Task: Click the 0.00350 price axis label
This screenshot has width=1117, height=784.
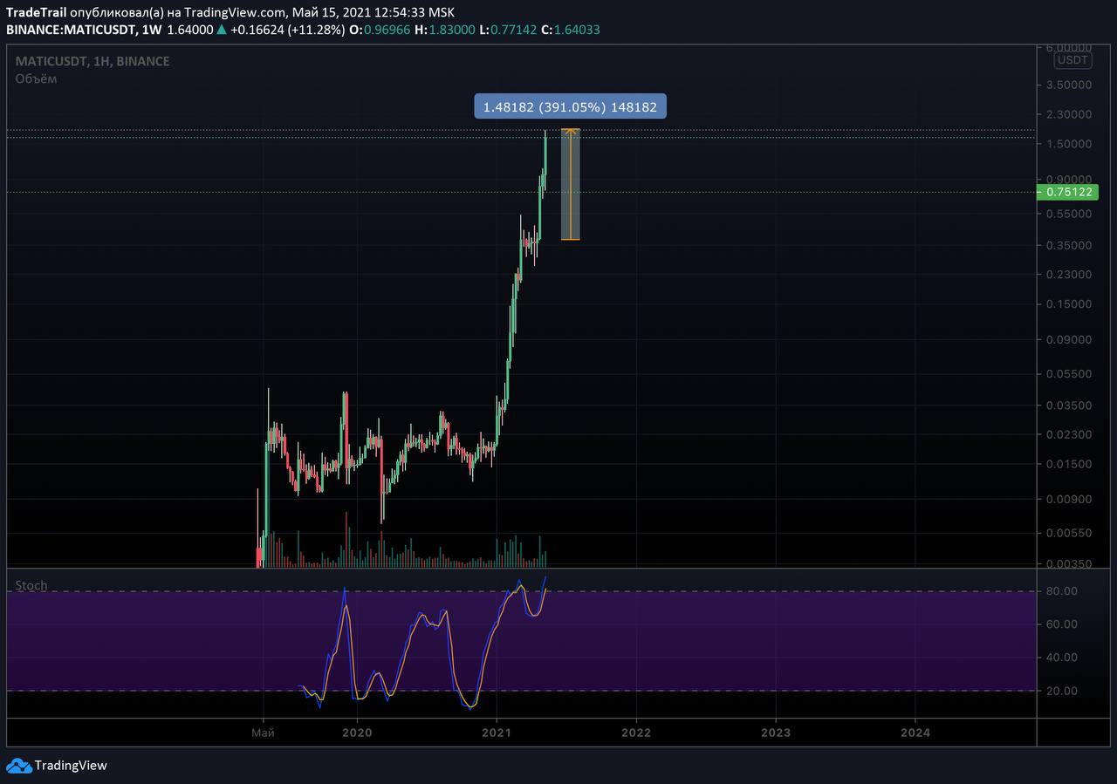Action: point(1068,564)
